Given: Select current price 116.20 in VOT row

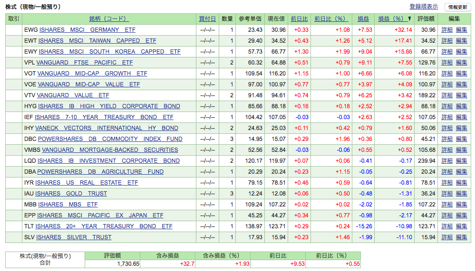Looking at the screenshot, I should click(x=277, y=73).
